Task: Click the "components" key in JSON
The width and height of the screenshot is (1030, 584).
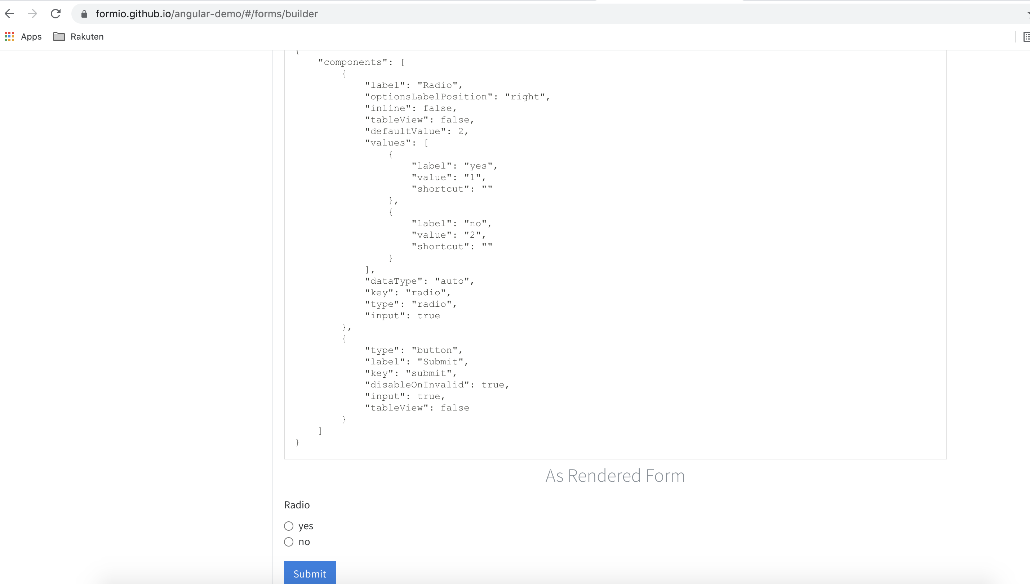Action: coord(353,62)
